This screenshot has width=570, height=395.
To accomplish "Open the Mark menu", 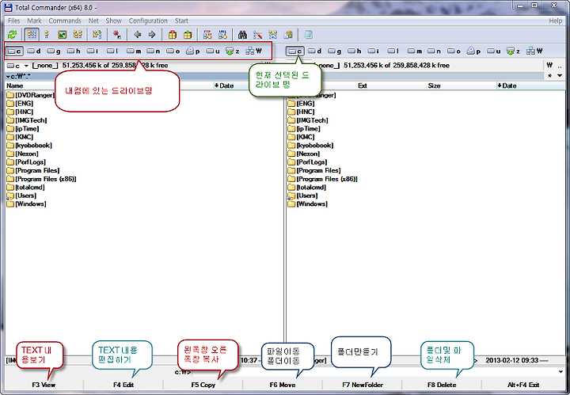I will click(34, 21).
